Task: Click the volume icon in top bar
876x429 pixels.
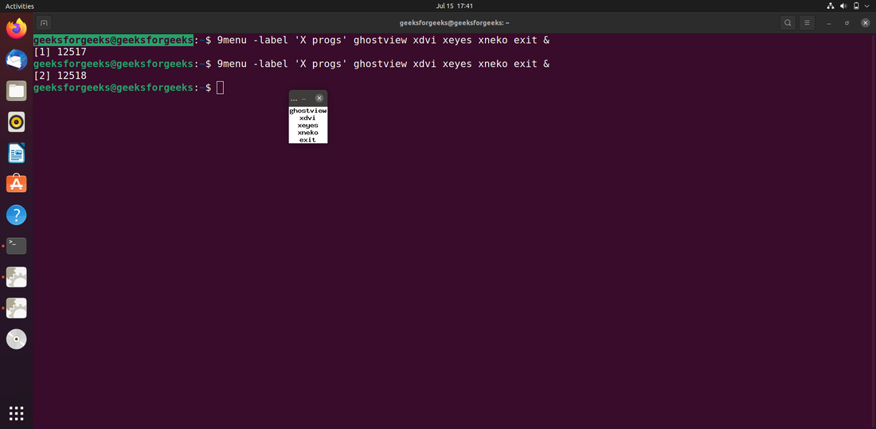Action: pos(843,6)
